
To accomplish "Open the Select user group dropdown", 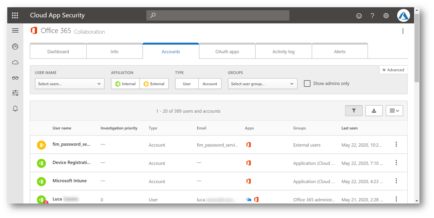I will coord(263,84).
